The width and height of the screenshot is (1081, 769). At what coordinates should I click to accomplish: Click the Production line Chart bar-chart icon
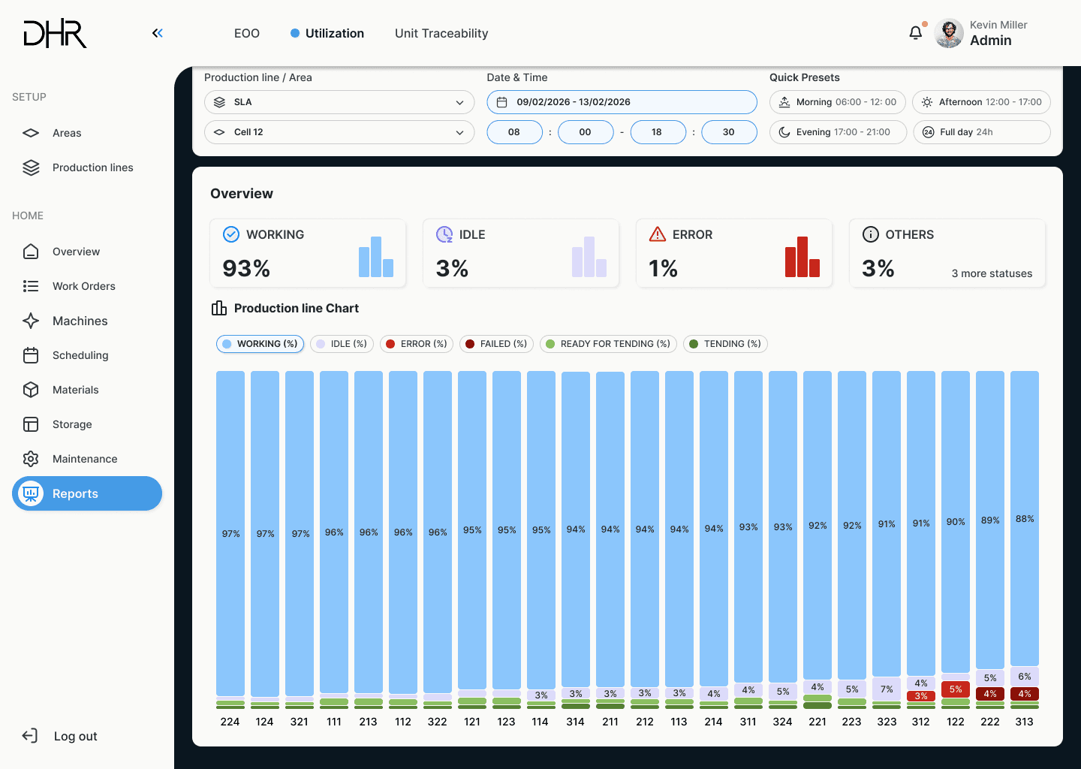pyautogui.click(x=218, y=308)
